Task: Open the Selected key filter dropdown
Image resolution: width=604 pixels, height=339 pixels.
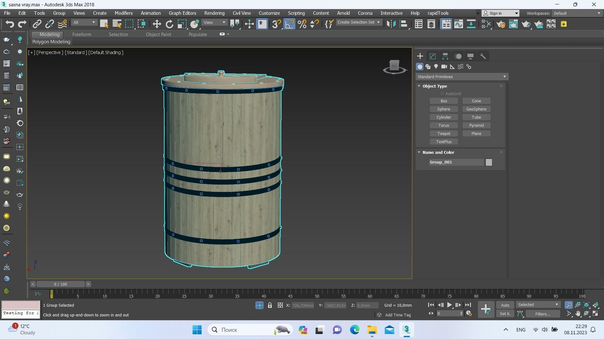Action: tap(538, 305)
